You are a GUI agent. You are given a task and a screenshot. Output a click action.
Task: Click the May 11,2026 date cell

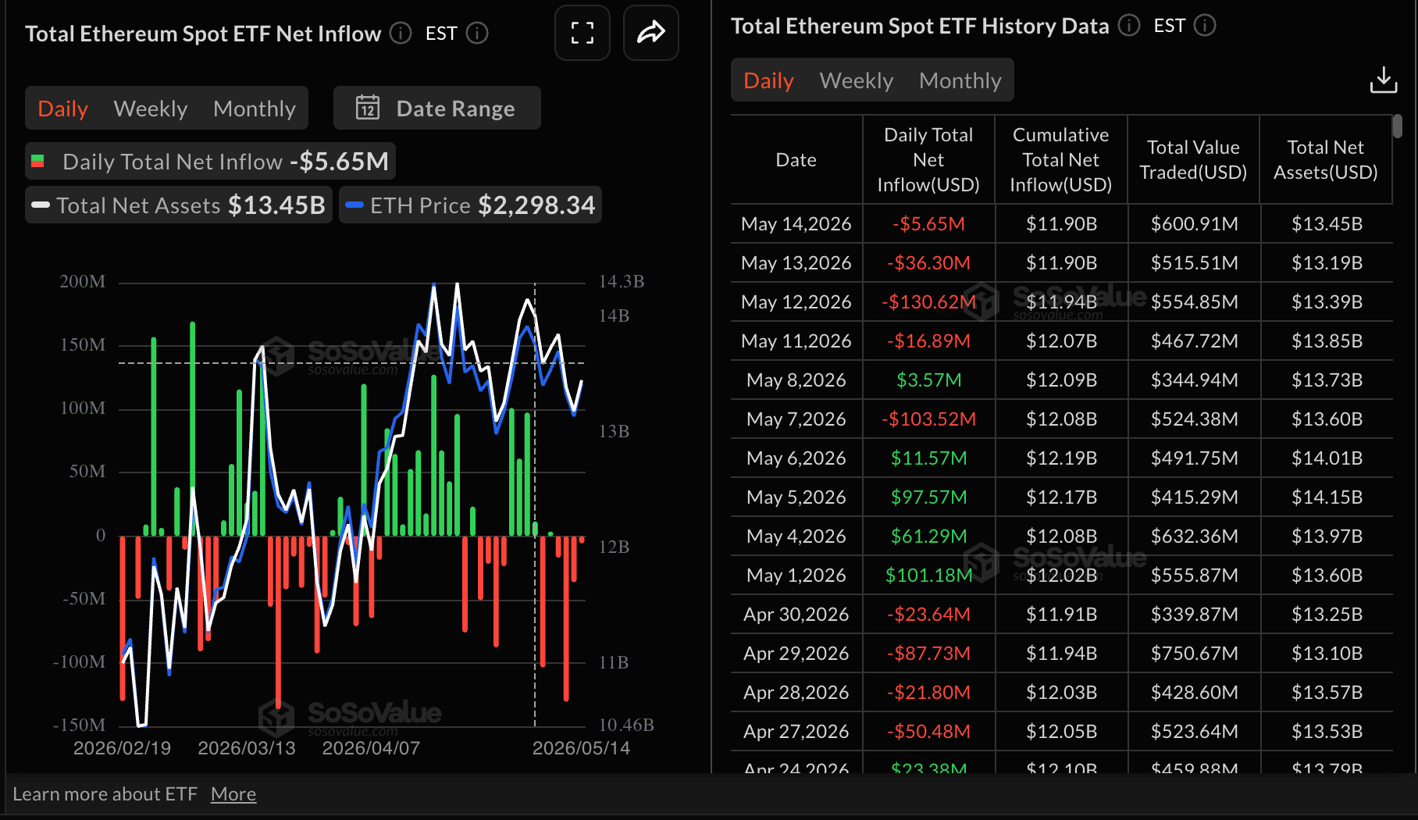coord(796,341)
